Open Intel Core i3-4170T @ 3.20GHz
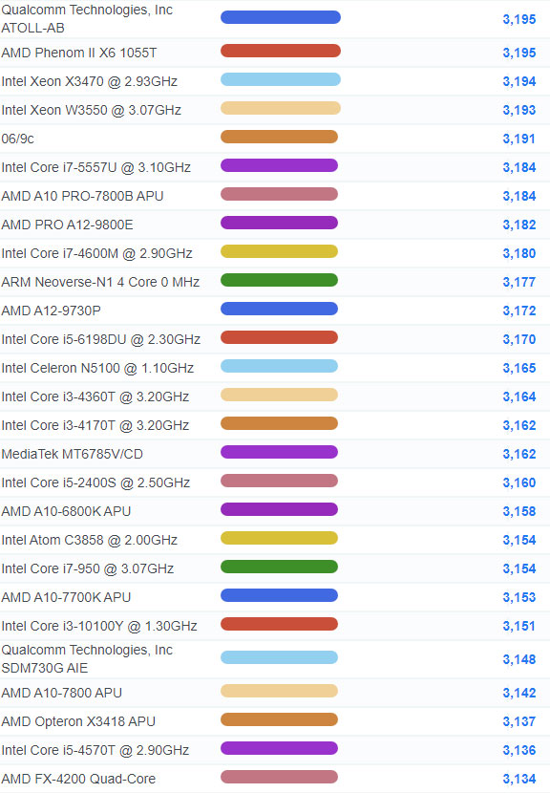This screenshot has height=793, width=550. 95,425
